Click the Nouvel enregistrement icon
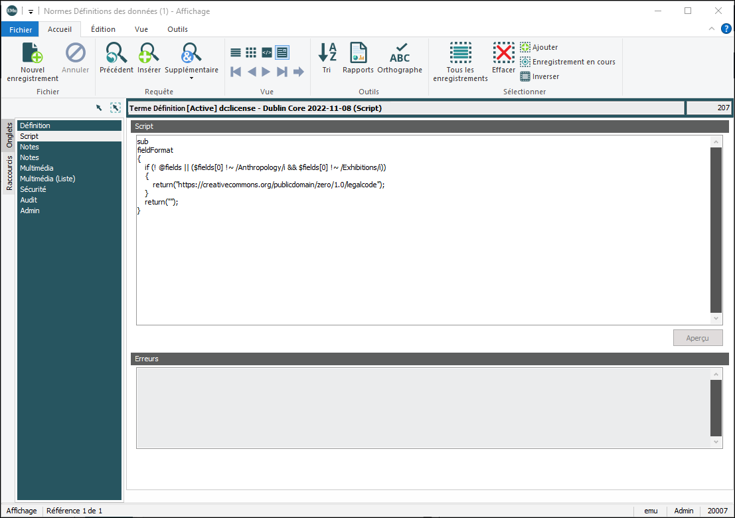The image size is (735, 518). pyautogui.click(x=33, y=53)
